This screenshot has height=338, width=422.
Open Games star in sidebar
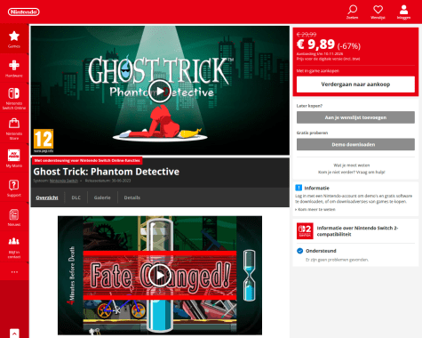click(x=14, y=39)
